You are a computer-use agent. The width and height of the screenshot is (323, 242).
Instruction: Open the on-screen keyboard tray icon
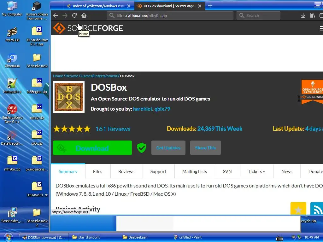click(279, 238)
